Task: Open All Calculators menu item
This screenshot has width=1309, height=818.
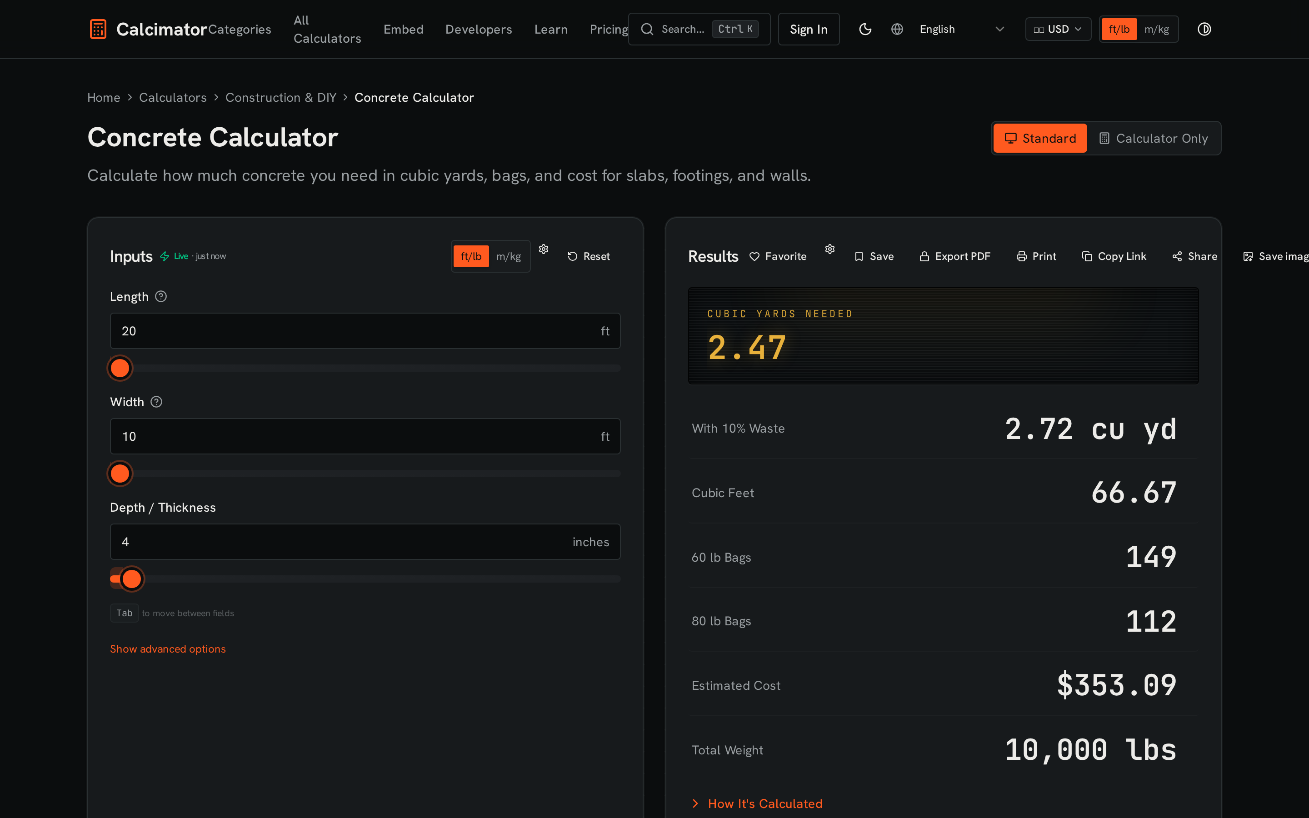Action: (327, 29)
